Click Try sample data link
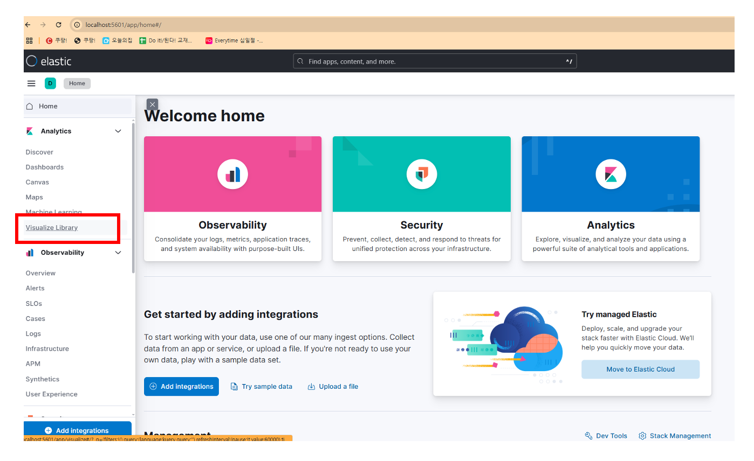Screen dimensions: 754x461 pos(262,386)
